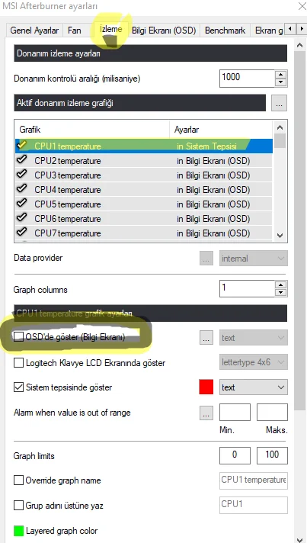
Task: Enable Override graph name checkbox
Action: coord(18,480)
